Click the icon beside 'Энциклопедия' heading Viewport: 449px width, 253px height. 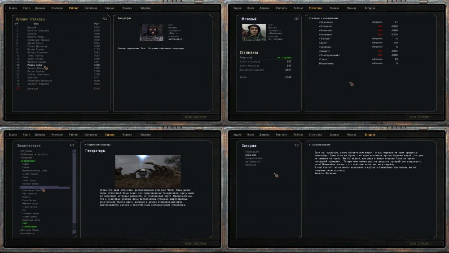pos(72,145)
